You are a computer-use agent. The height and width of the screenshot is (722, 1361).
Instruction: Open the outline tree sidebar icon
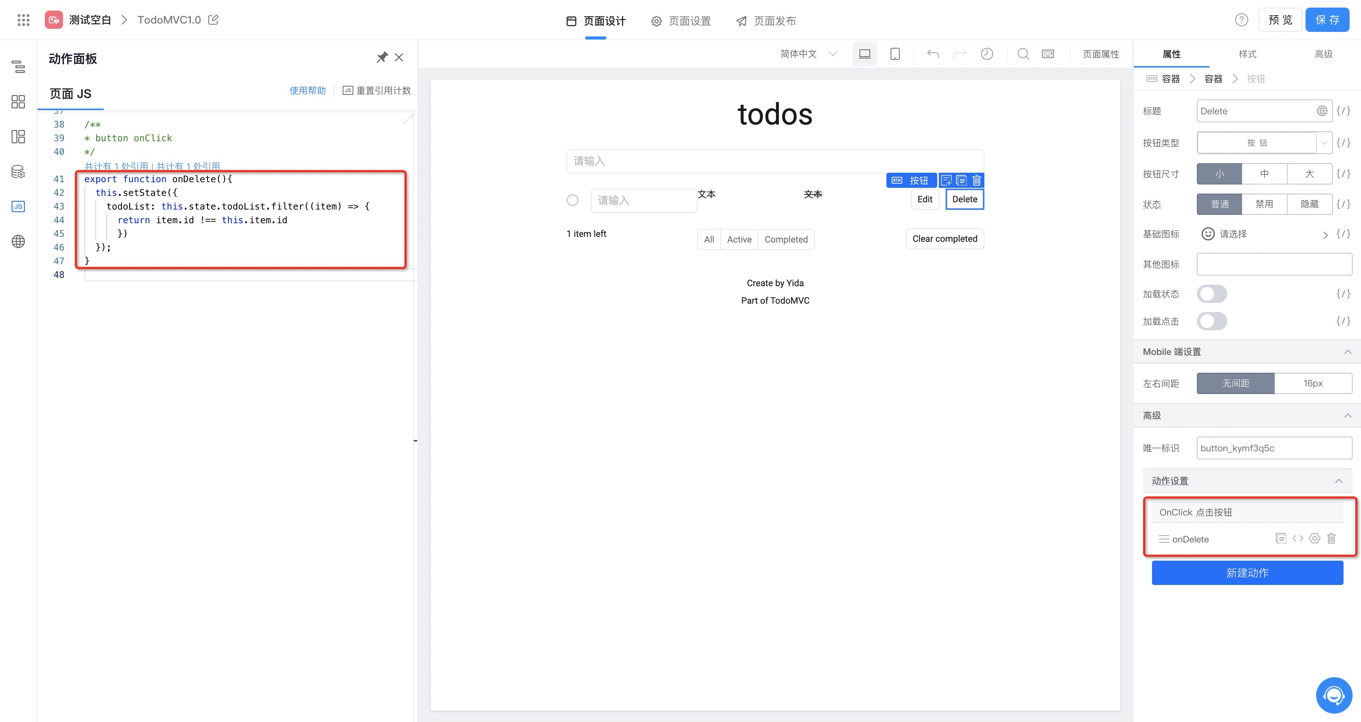coord(18,66)
